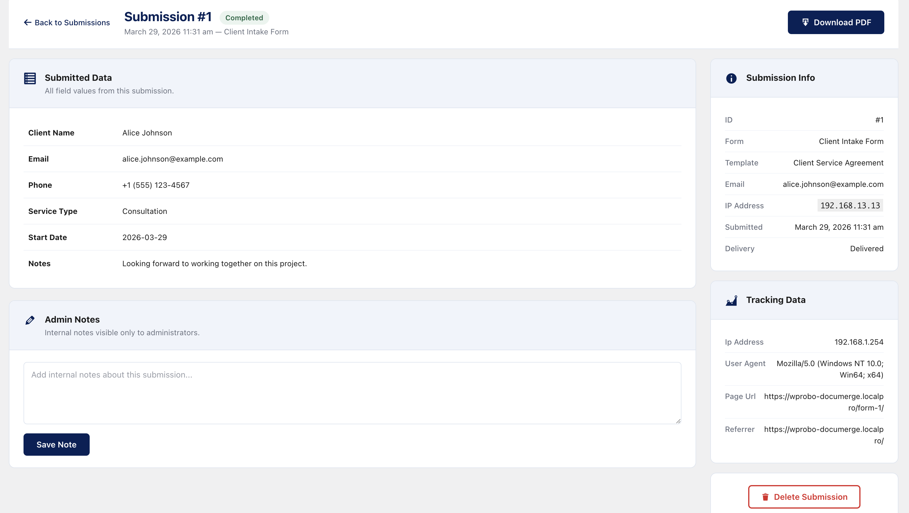Image resolution: width=909 pixels, height=513 pixels.
Task: Click the Submission #1 heading
Action: pyautogui.click(x=168, y=16)
